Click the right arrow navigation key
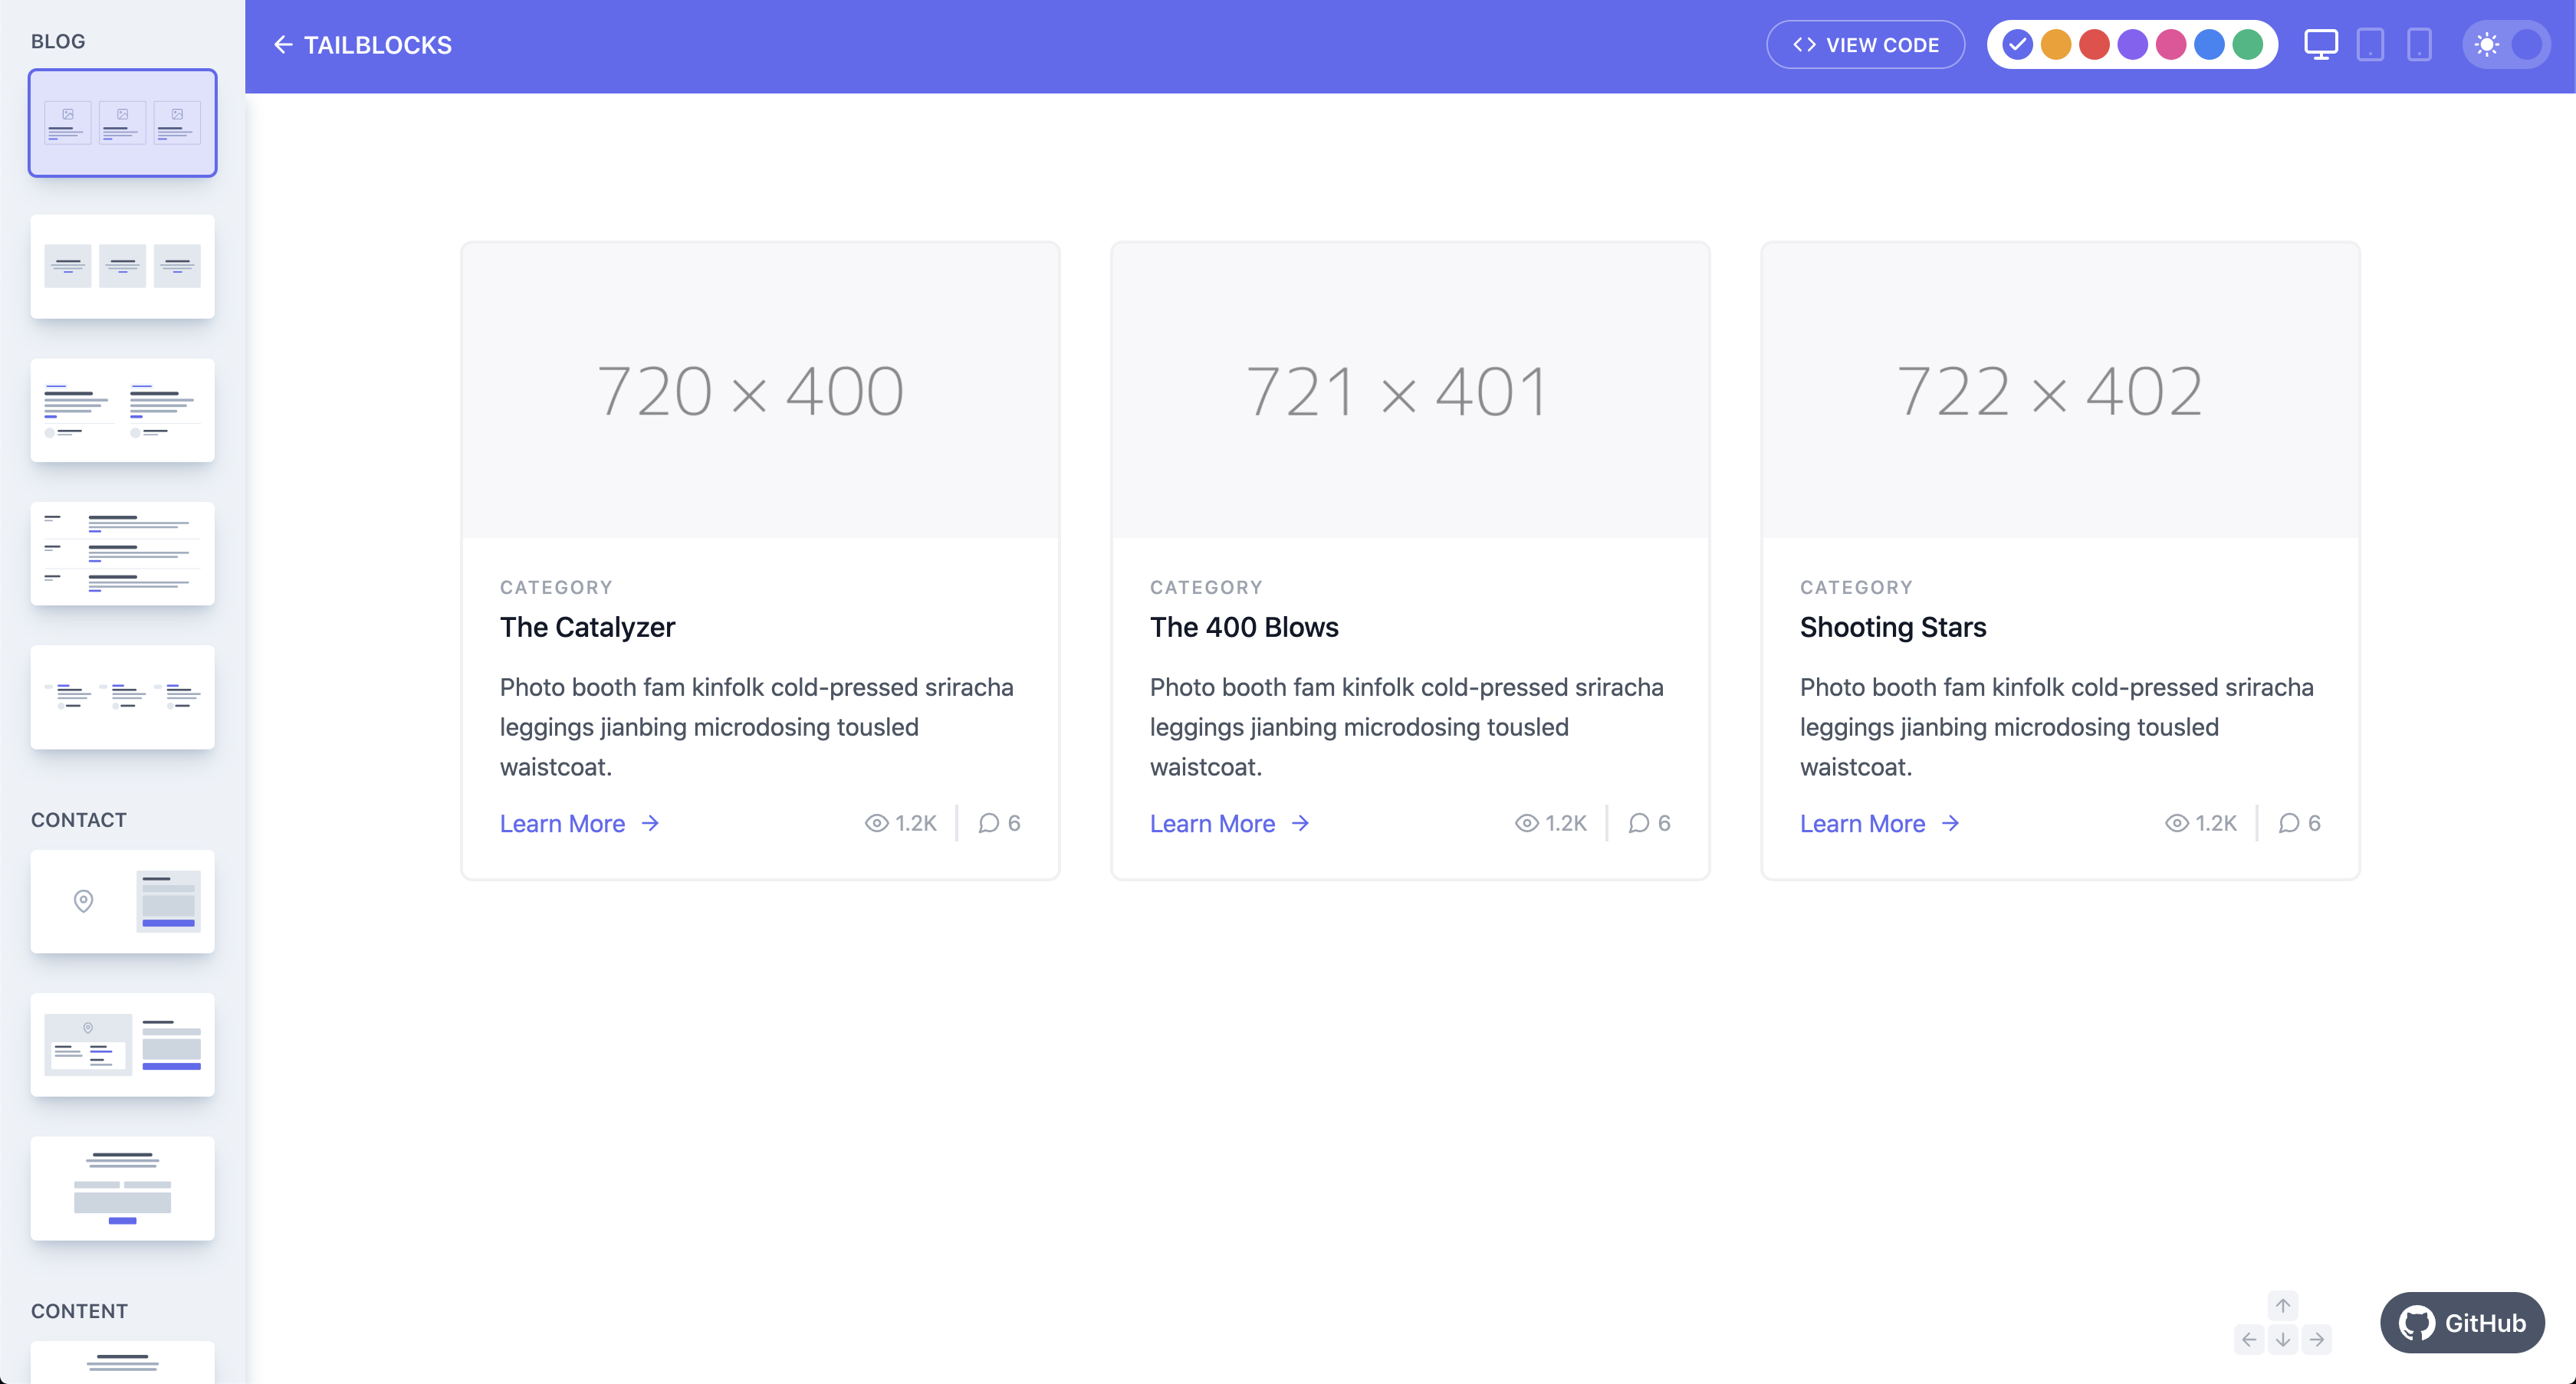The height and width of the screenshot is (1384, 2576). 2316,1340
